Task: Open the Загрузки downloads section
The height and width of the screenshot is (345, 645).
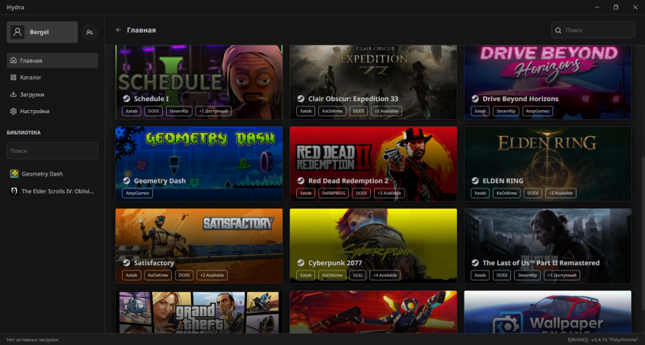Action: (x=53, y=94)
